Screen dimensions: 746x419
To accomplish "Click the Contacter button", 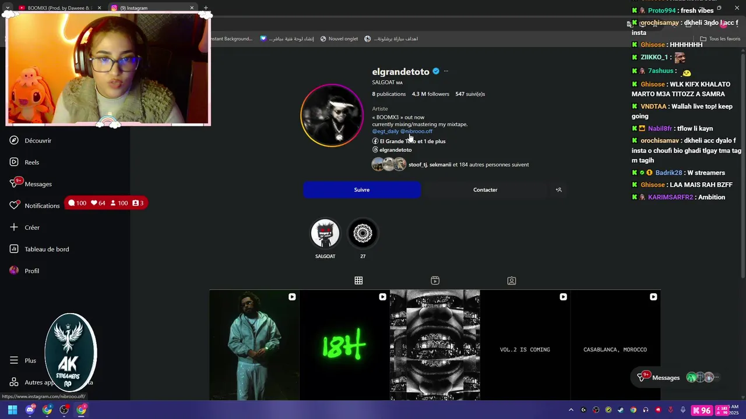I will (485, 190).
